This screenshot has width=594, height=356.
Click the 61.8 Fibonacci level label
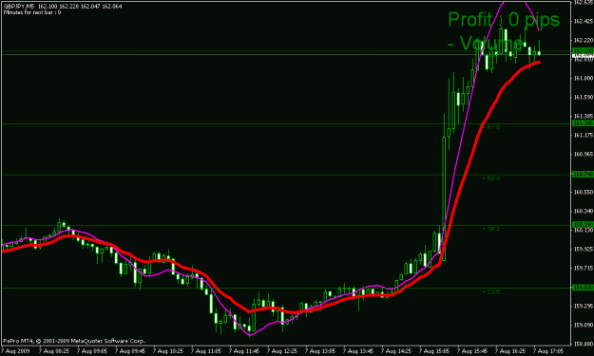(491, 127)
